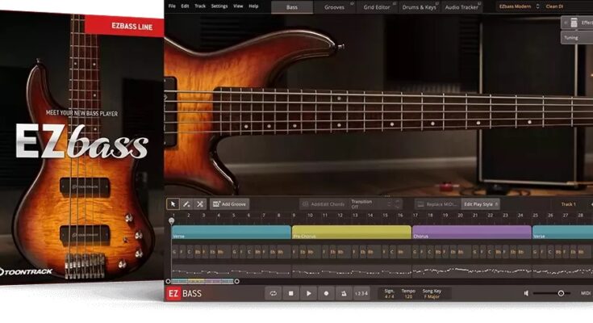Screen dimensions: 593x323
Task: Open the EZbass Modern library dropdown
Action: coord(517,6)
